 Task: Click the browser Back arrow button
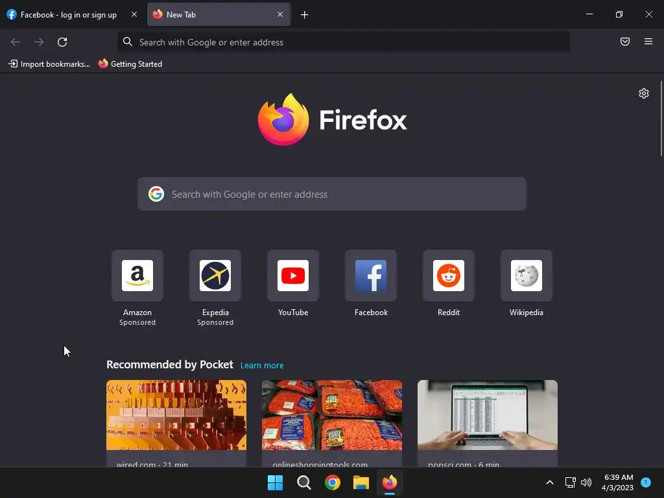coord(16,42)
